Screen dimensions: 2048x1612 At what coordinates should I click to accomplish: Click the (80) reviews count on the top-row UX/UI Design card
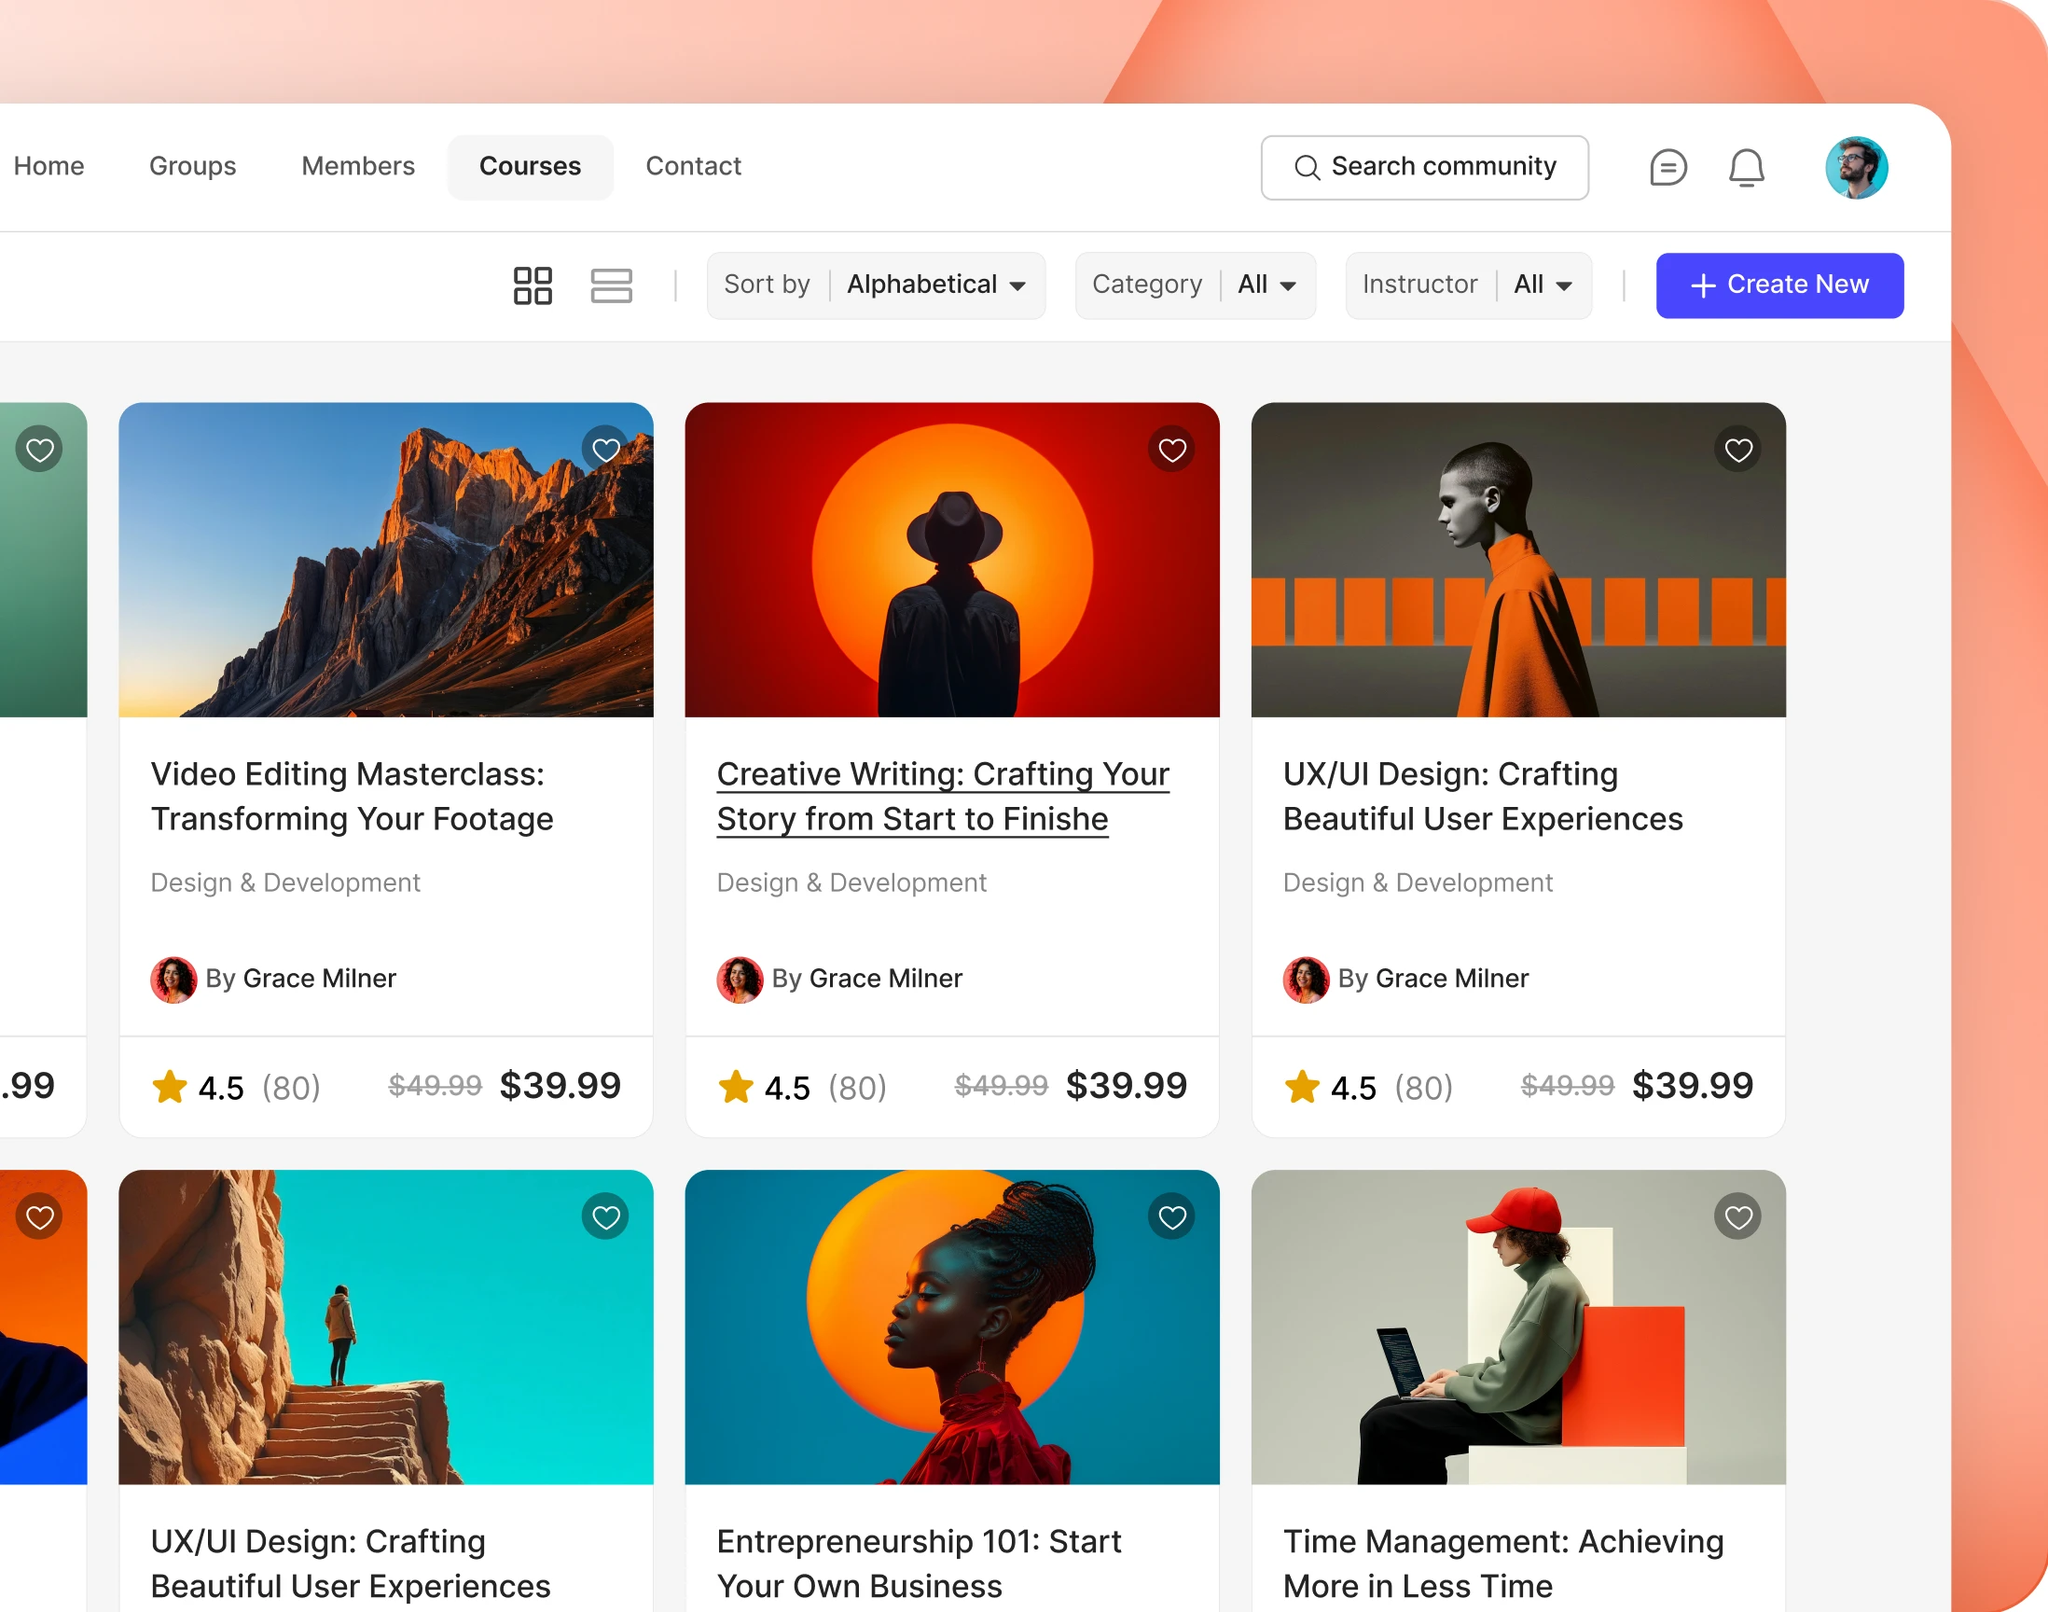point(1423,1089)
